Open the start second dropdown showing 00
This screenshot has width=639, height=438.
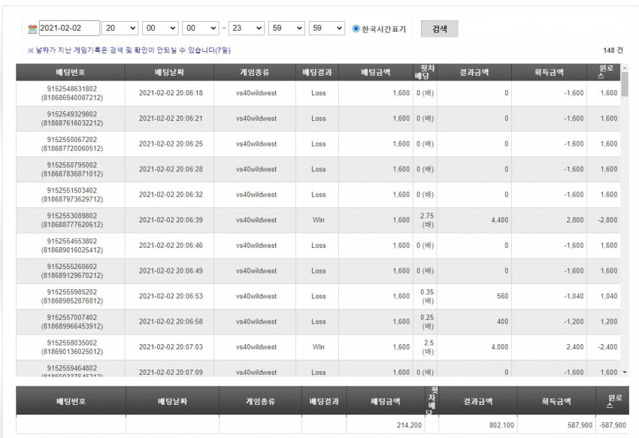tap(201, 28)
